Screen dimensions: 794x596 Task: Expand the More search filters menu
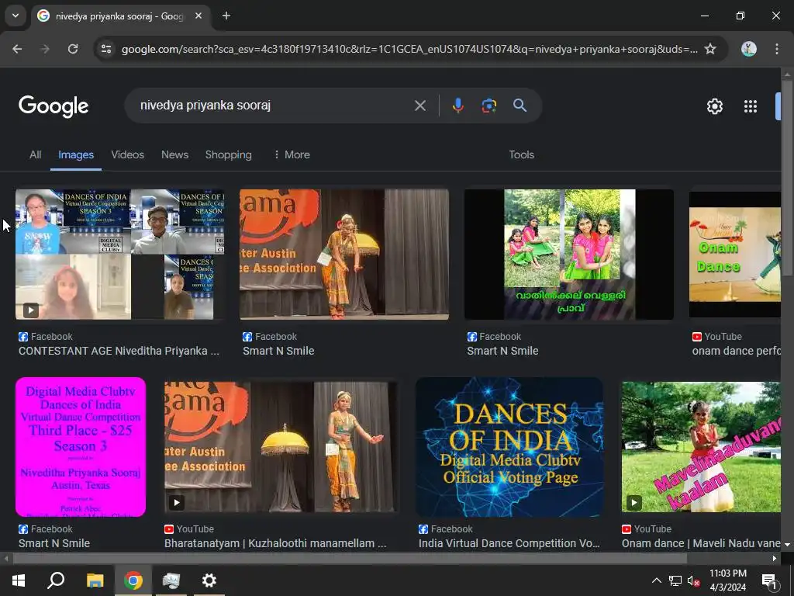pyautogui.click(x=292, y=154)
